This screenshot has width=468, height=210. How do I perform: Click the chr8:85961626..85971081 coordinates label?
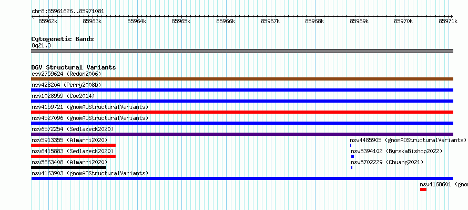[68, 12]
